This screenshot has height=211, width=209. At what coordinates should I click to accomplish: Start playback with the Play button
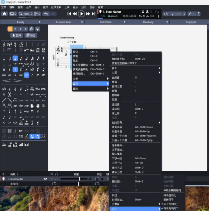81,14
